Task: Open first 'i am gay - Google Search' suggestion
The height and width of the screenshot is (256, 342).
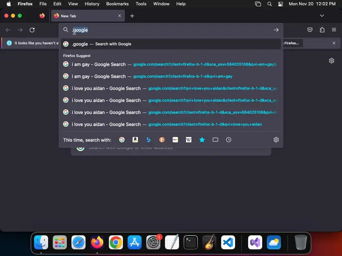Action: point(171,64)
